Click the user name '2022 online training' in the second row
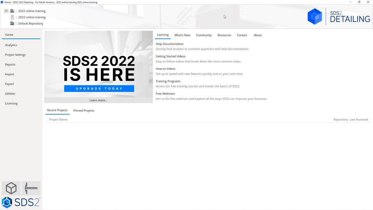Screen dimensions: 373x210 tap(32, 17)
